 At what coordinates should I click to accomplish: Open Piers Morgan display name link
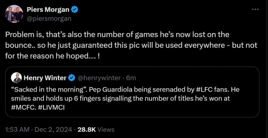pos(48,10)
